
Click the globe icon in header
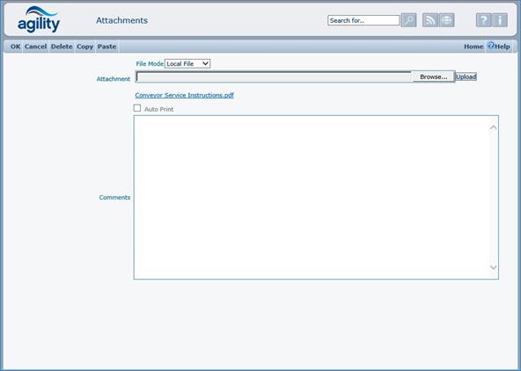446,20
